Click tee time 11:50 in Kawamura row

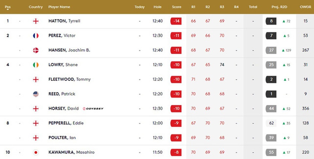pos(158,152)
